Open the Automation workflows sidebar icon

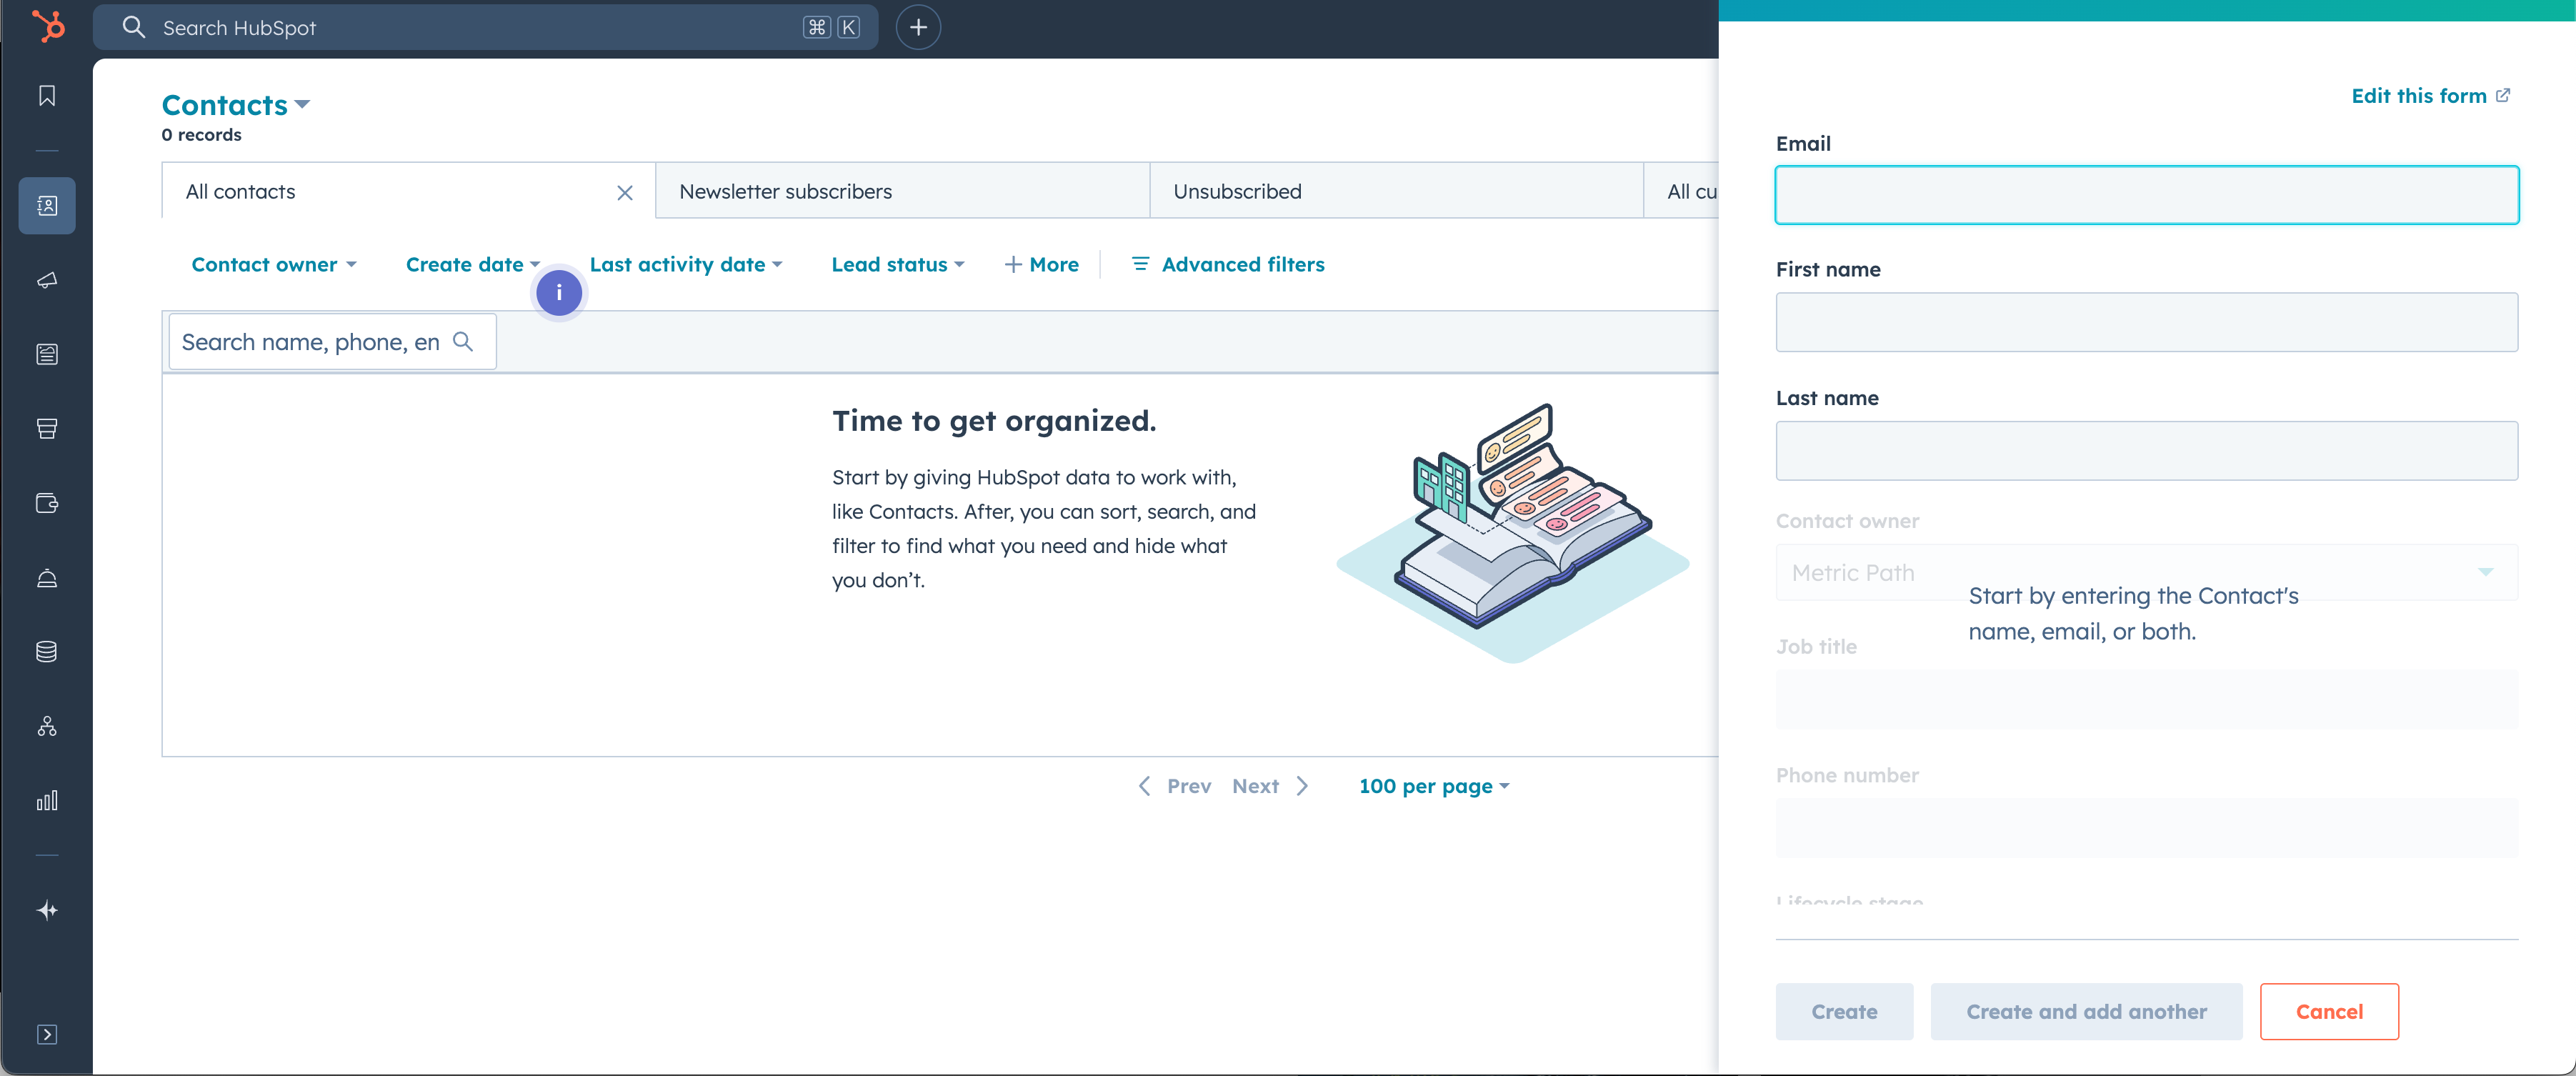(x=47, y=726)
